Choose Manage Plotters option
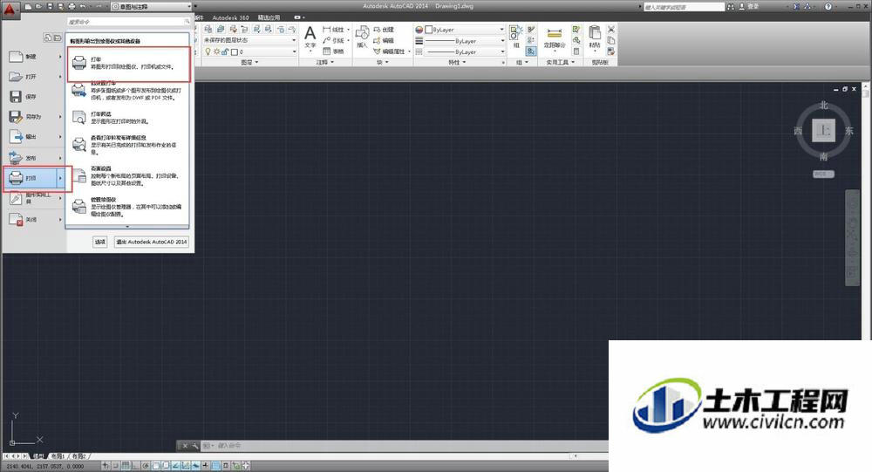This screenshot has height=472, width=872. click(127, 207)
